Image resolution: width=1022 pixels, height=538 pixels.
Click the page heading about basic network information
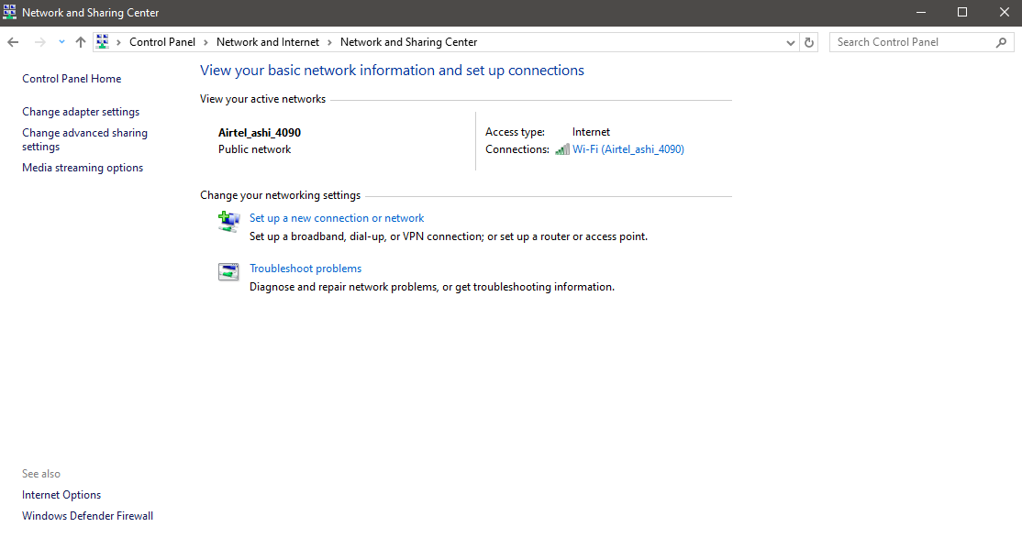click(x=392, y=71)
